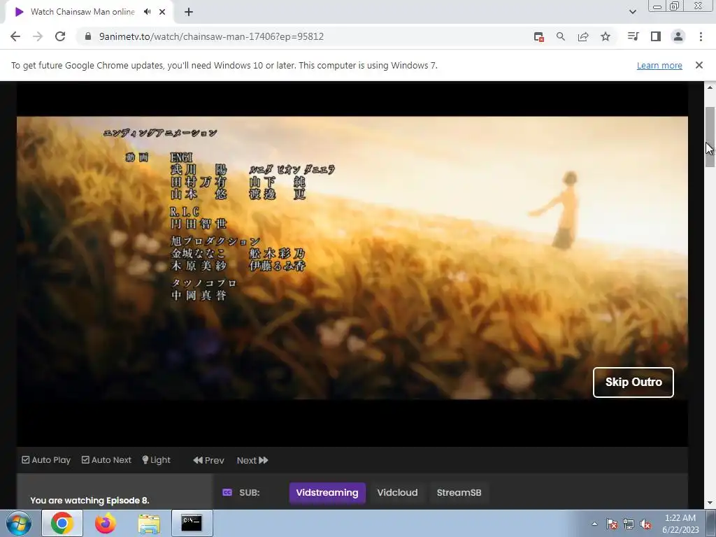This screenshot has width=716, height=537.
Task: Select the Vidcloud server
Action: [x=397, y=493]
